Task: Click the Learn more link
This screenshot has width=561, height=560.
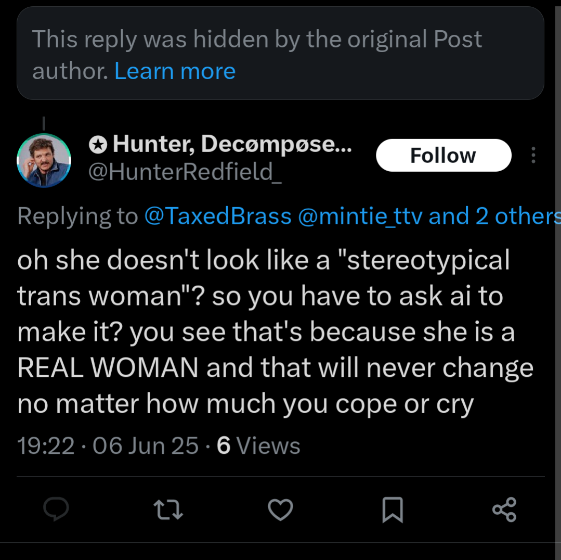Action: pos(175,71)
